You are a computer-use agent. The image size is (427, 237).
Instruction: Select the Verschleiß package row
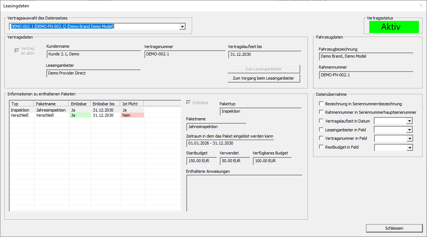pyautogui.click(x=77, y=115)
